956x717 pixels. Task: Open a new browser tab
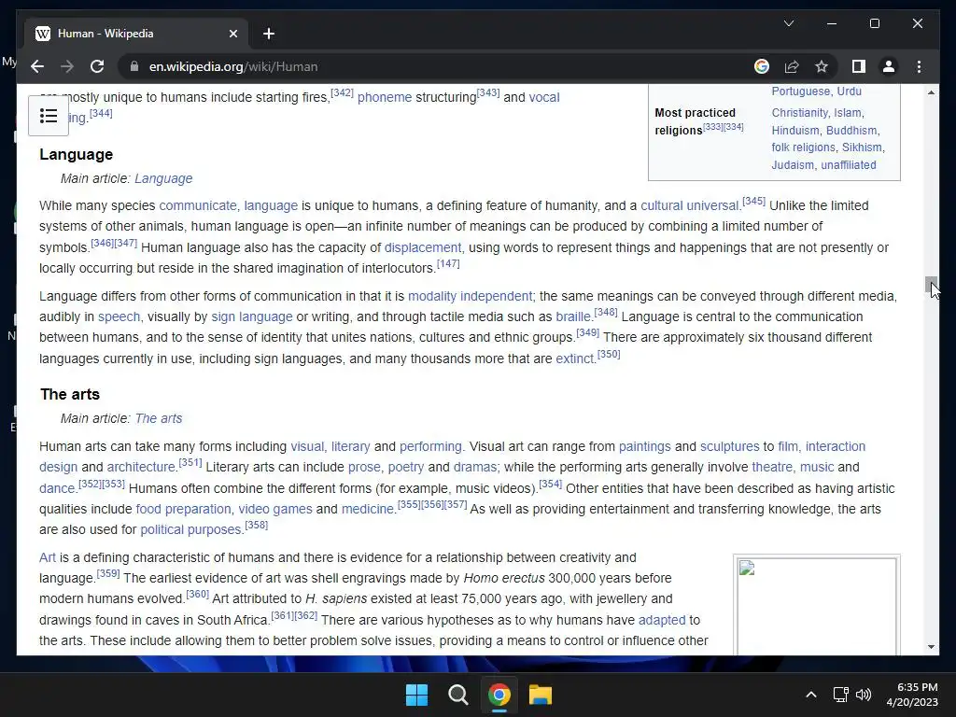[269, 34]
